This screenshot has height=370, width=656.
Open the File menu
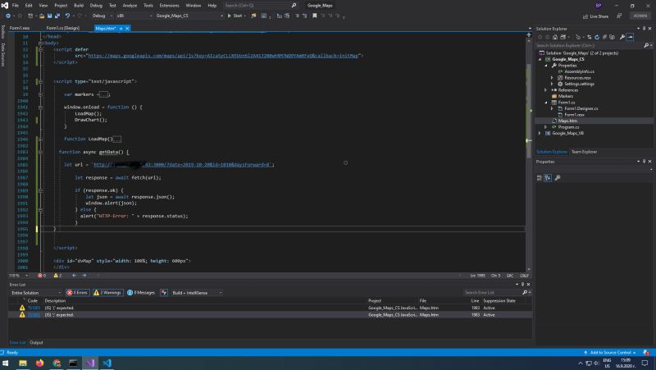click(16, 6)
